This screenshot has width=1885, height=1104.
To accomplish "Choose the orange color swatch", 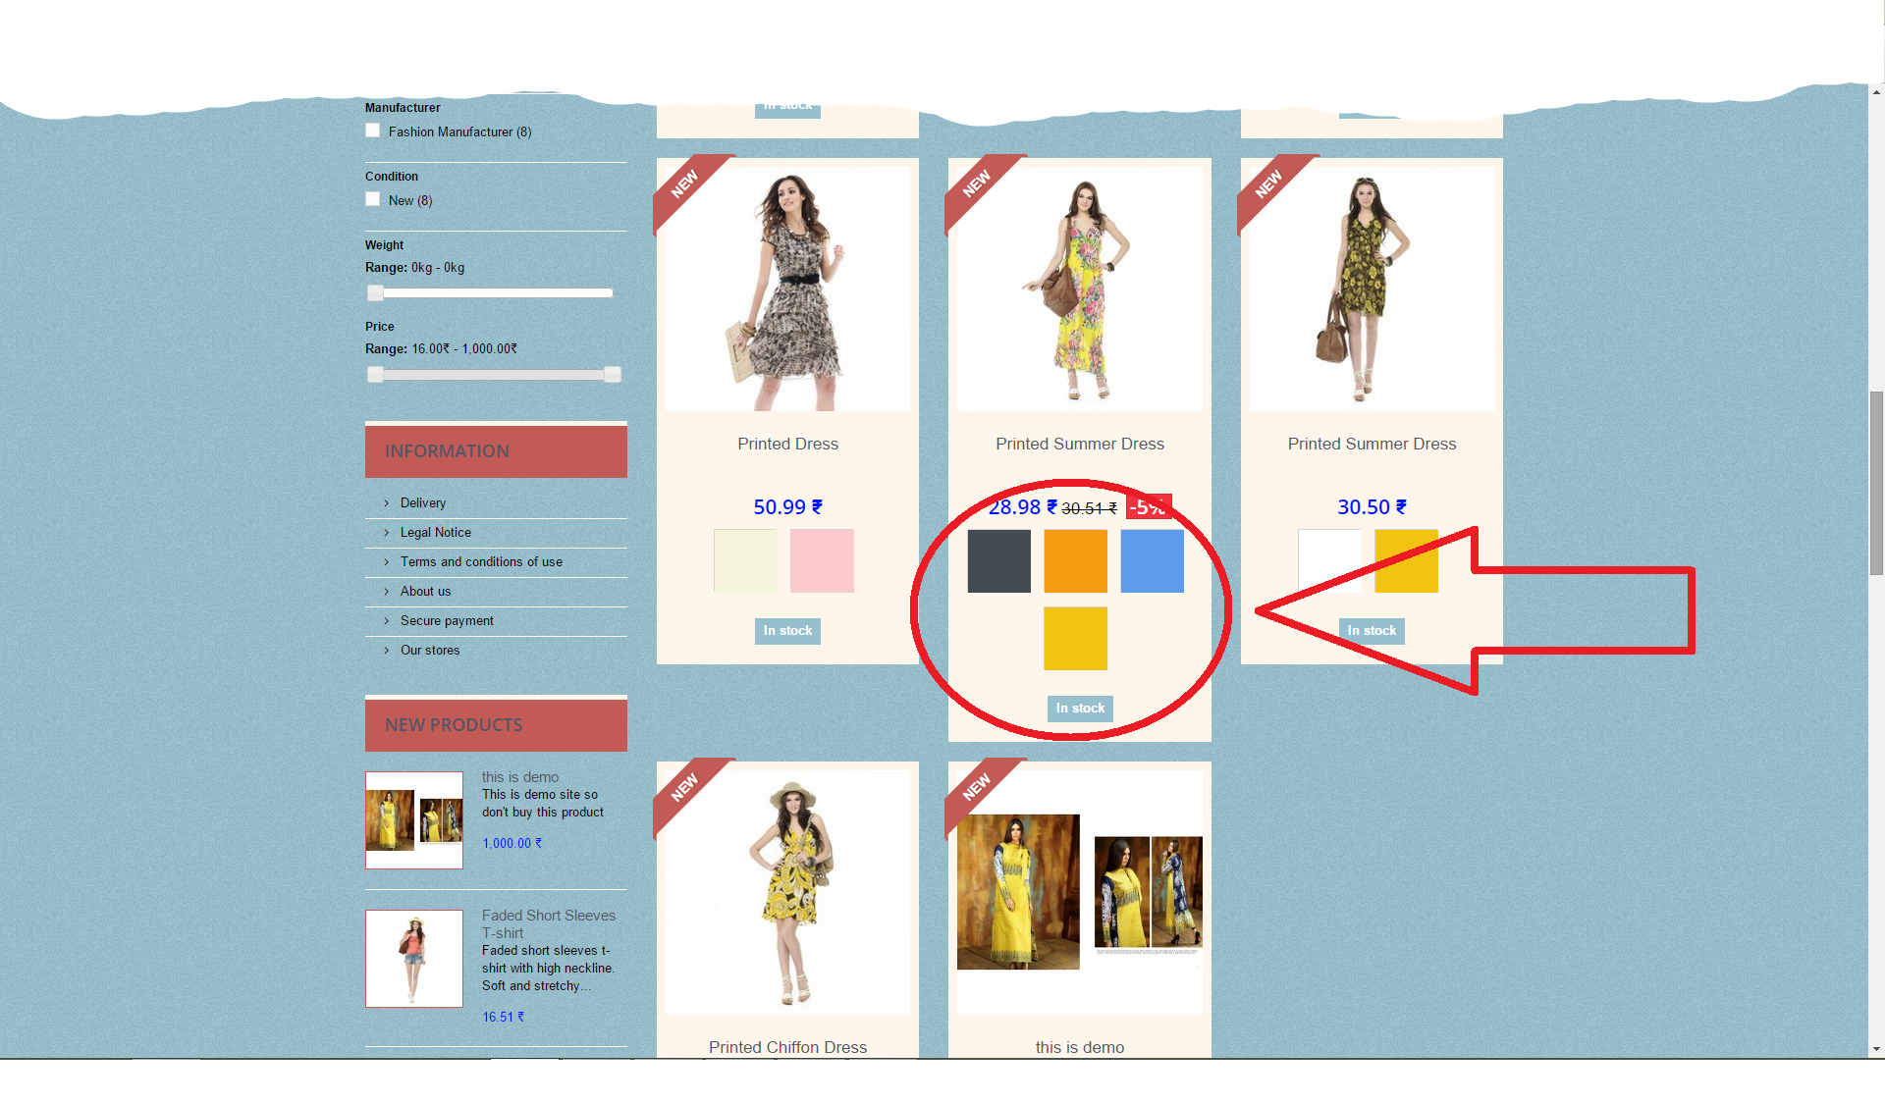I will 1075,560.
